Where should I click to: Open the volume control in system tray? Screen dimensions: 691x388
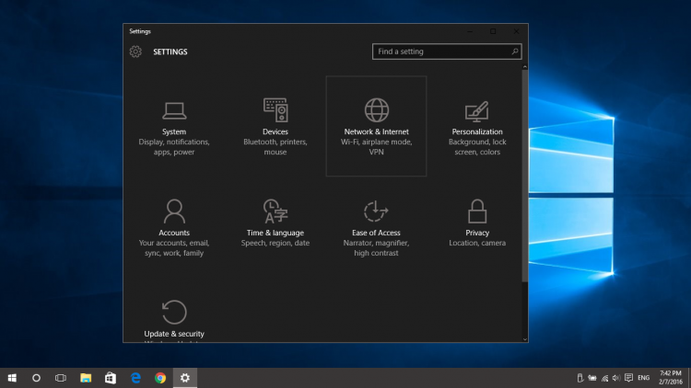[x=614, y=378]
